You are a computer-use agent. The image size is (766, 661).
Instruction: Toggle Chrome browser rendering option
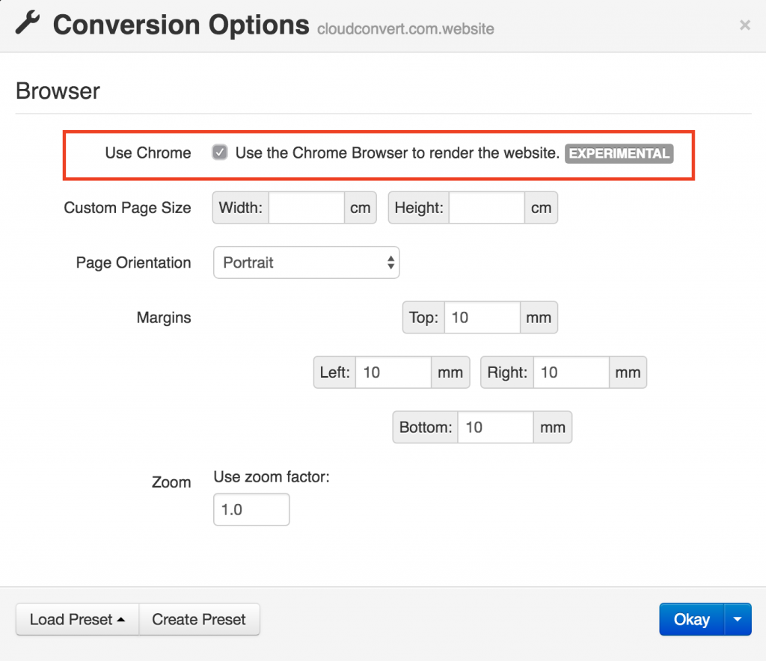coord(219,152)
